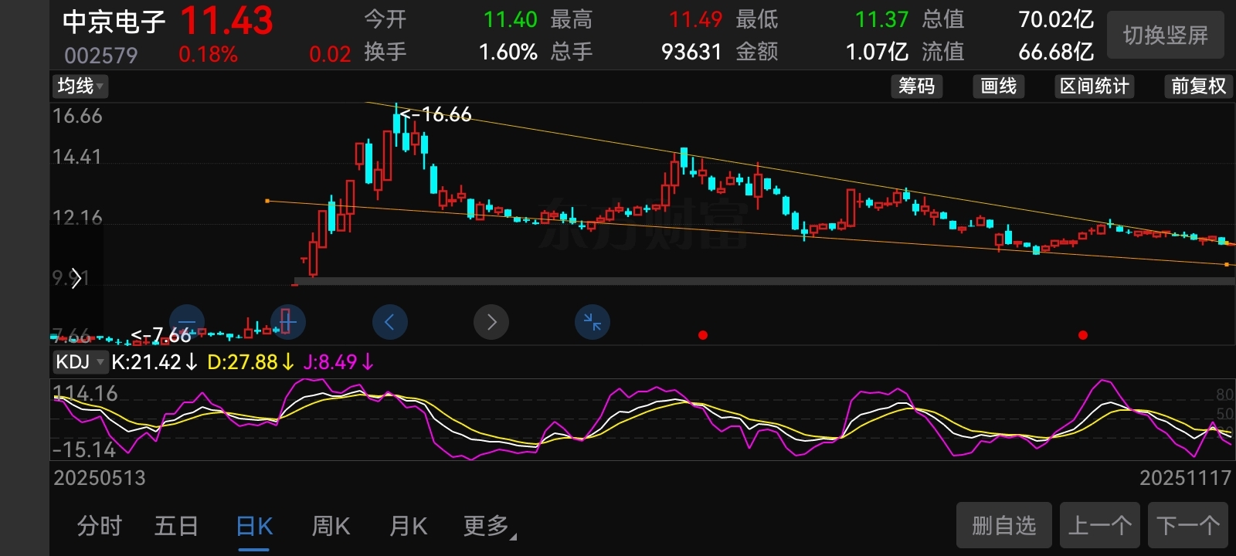The image size is (1236, 556).
Task: Click the 流值 value 66.68亿
Action: click(x=1056, y=53)
